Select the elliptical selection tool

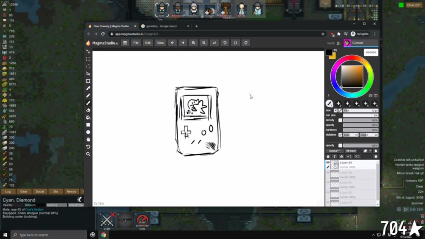coord(88,66)
